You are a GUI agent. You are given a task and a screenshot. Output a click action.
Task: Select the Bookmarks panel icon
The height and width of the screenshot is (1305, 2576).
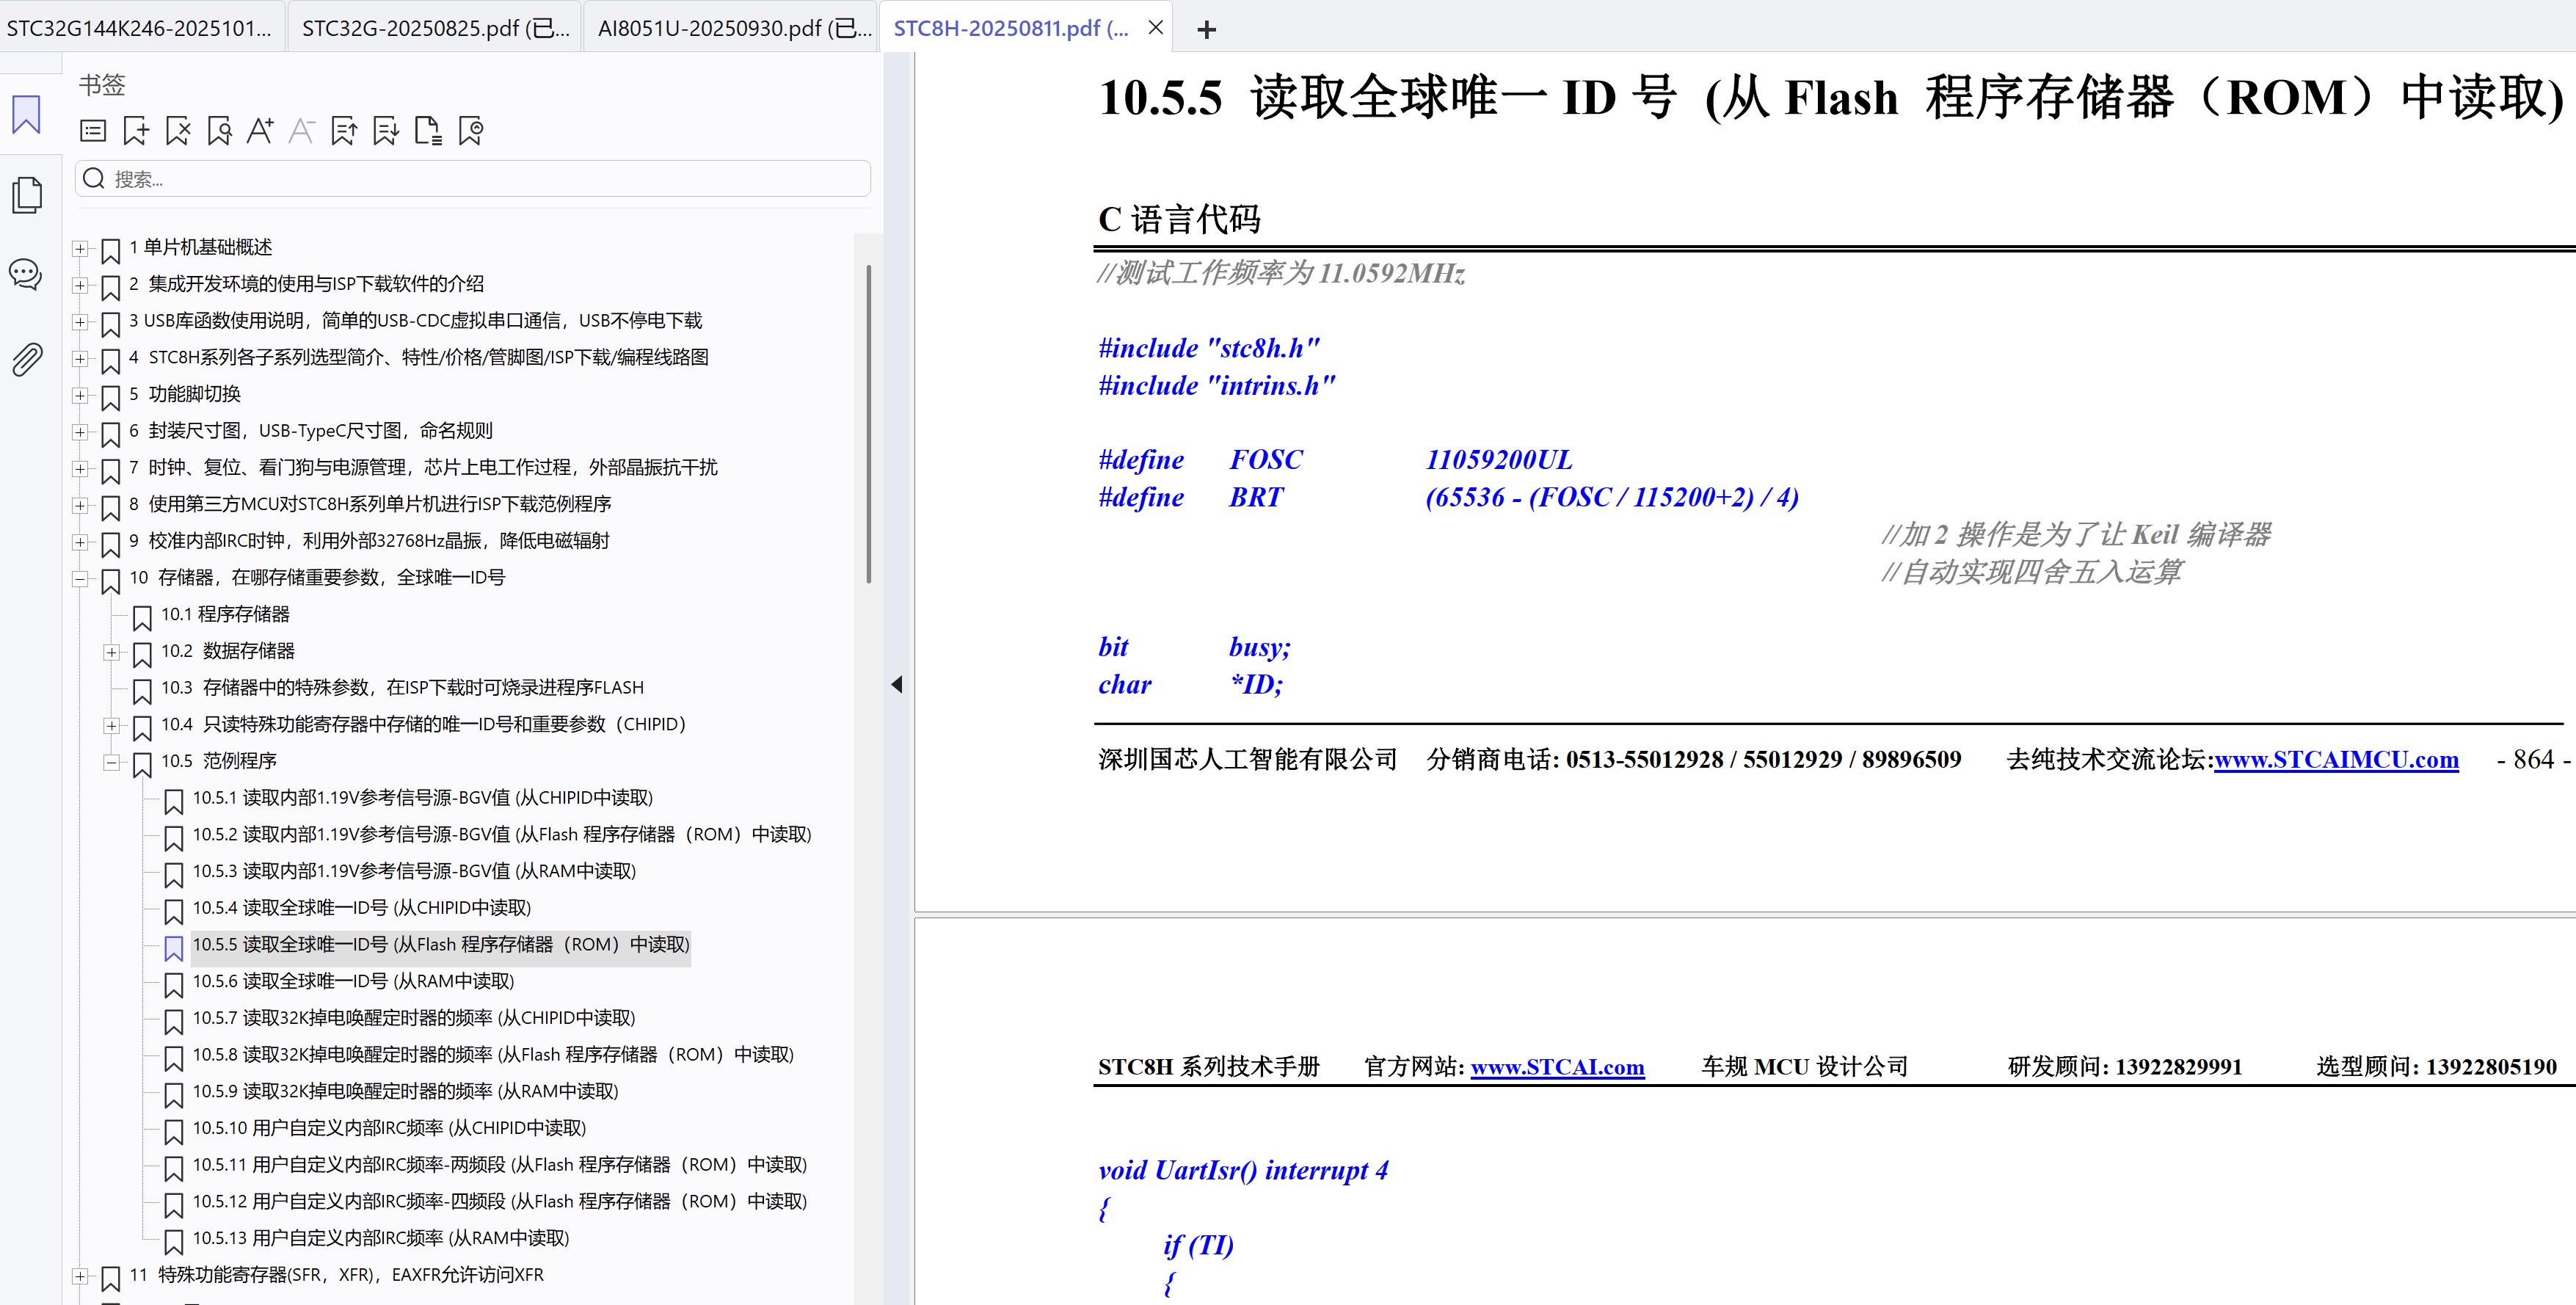coord(26,115)
